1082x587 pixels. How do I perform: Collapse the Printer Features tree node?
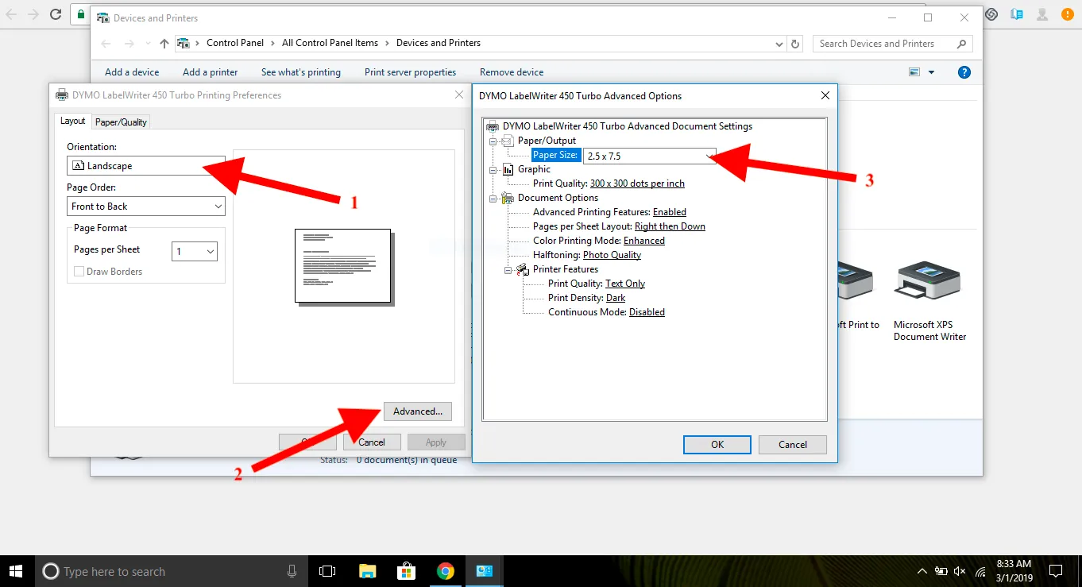click(x=508, y=269)
